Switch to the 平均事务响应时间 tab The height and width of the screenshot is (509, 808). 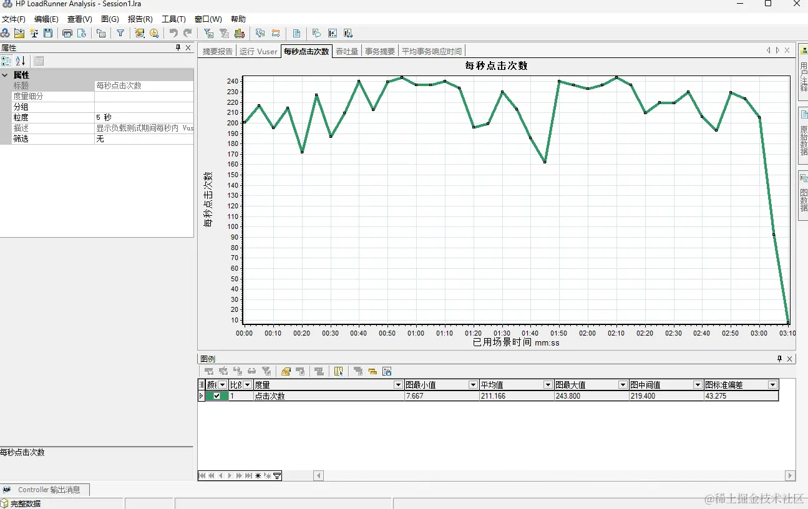432,51
